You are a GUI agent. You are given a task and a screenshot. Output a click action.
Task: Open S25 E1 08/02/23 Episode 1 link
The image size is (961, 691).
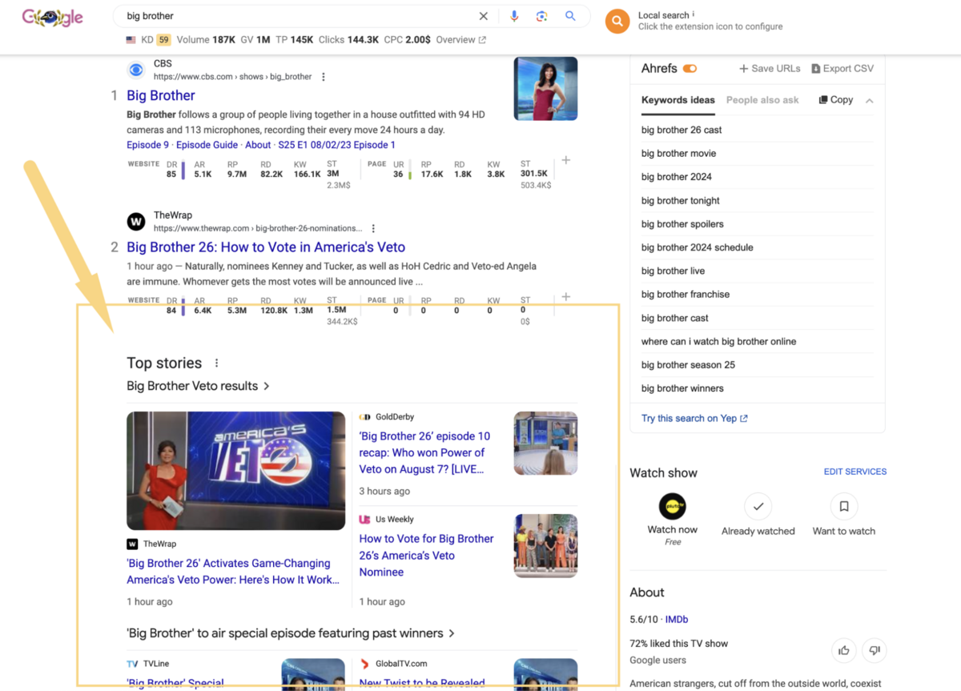click(336, 145)
